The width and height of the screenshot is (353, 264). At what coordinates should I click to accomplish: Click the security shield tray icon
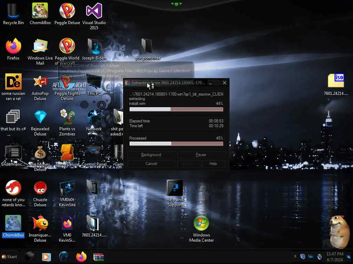pos(303,256)
